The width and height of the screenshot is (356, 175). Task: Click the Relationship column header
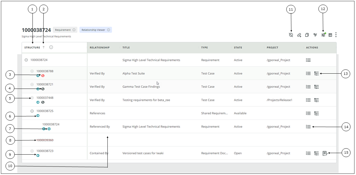point(100,47)
